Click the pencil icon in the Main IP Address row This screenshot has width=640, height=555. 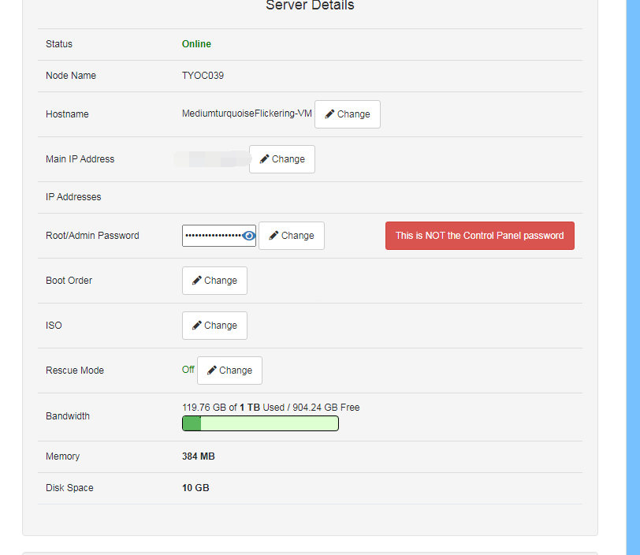tap(264, 159)
